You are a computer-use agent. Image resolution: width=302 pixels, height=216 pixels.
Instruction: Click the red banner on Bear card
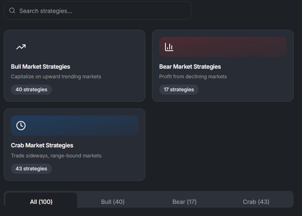223,47
